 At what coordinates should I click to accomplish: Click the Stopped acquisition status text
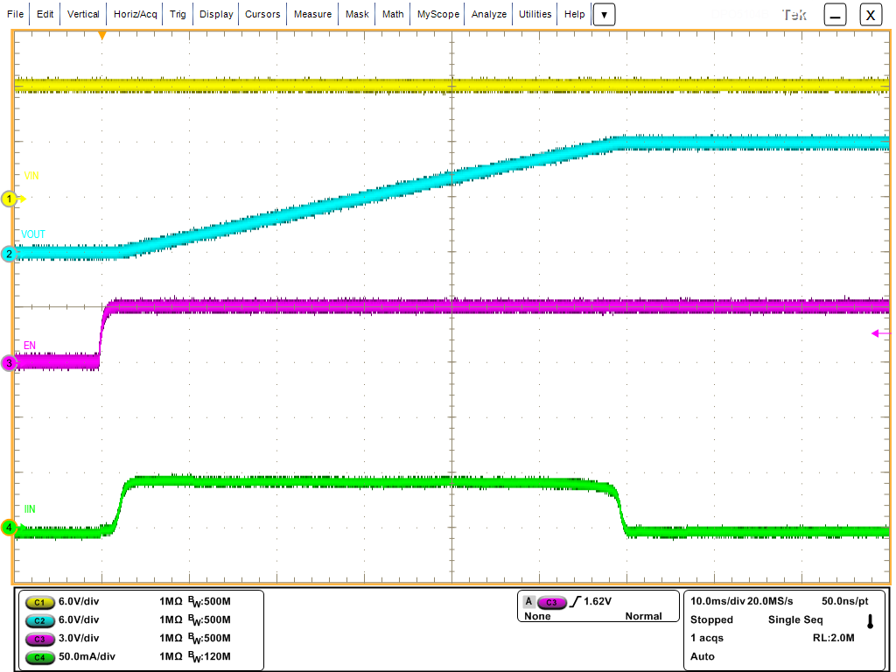710,619
